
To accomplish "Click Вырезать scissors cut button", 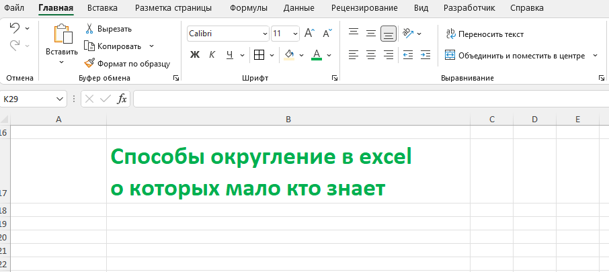I will [x=108, y=29].
